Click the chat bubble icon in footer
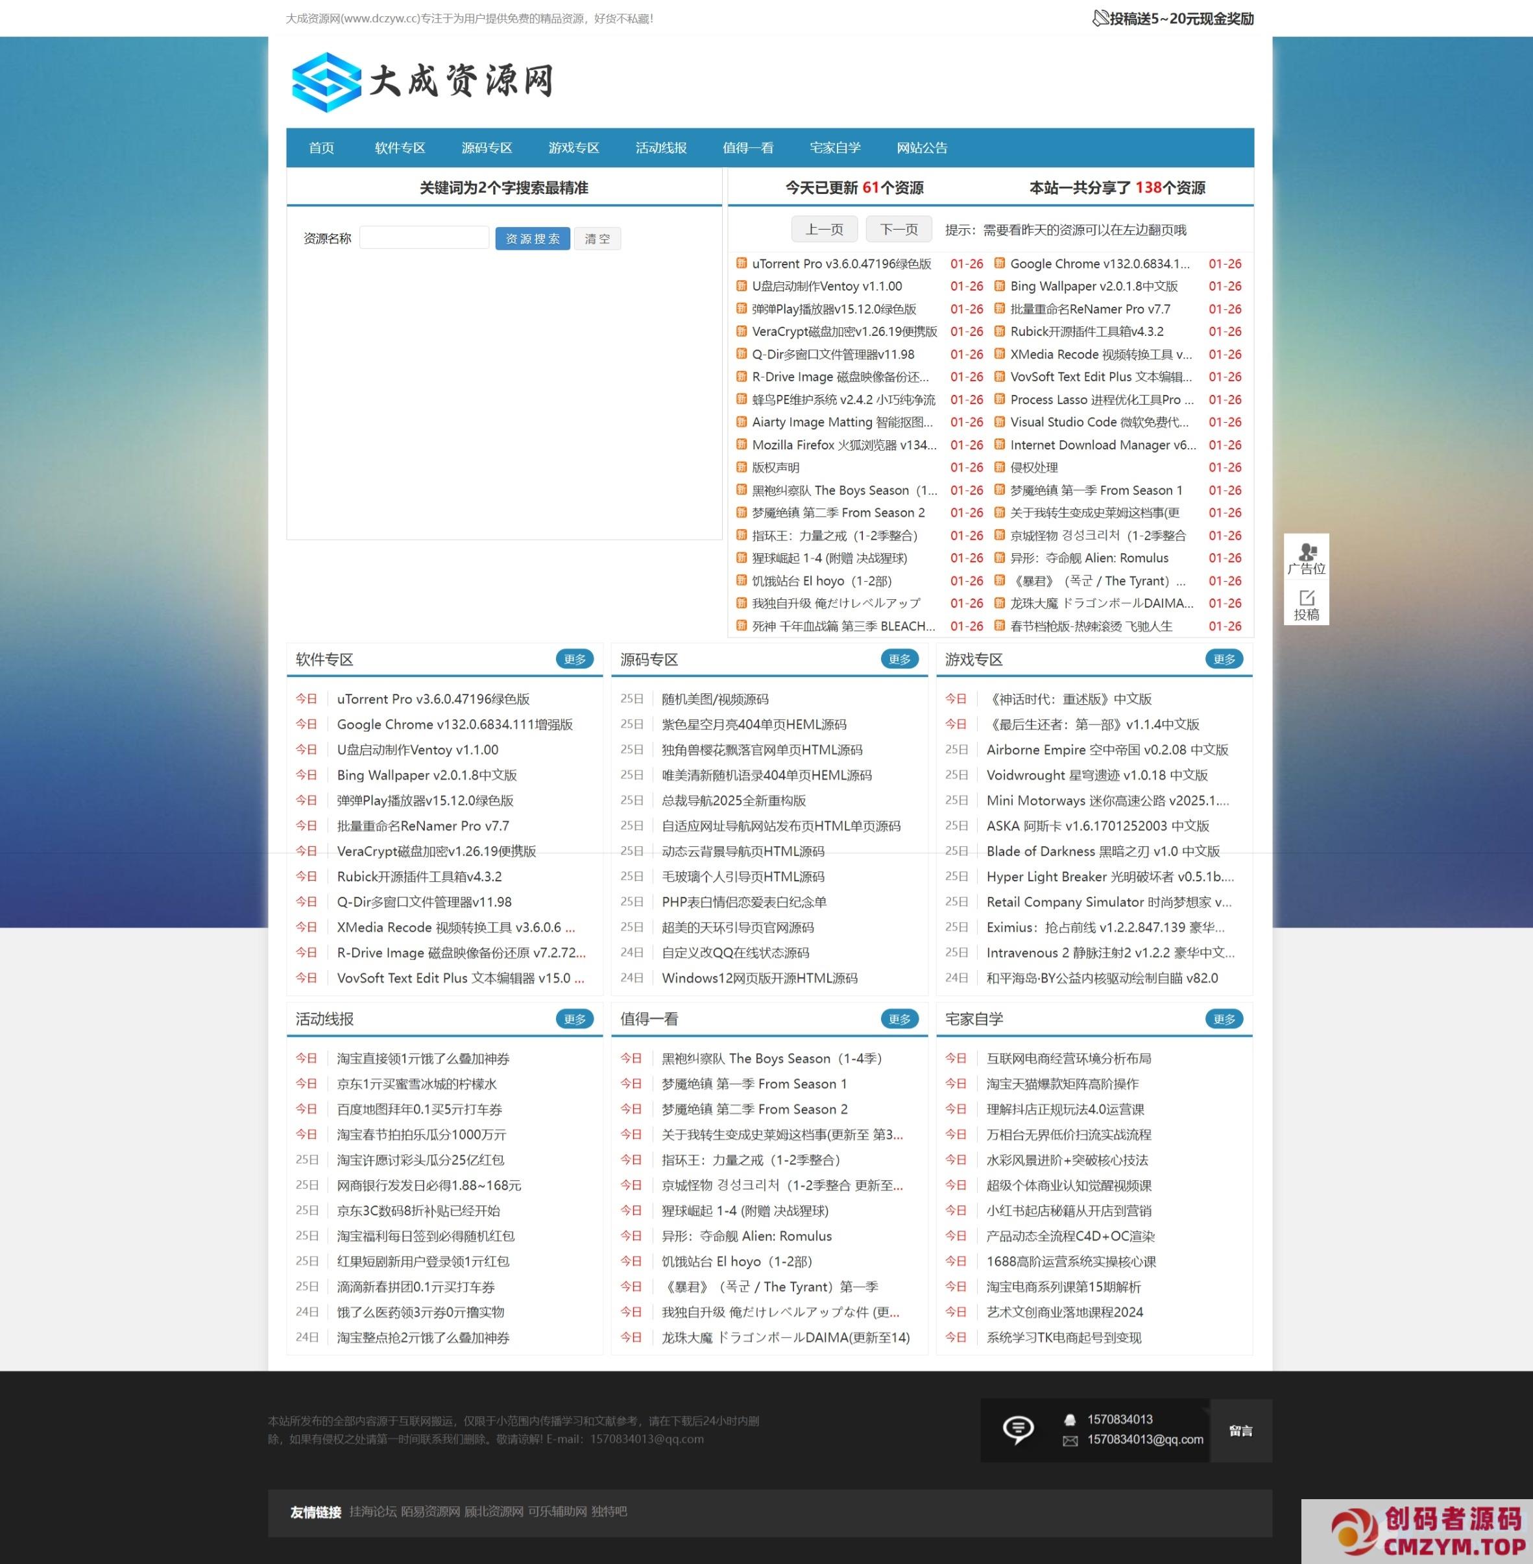Image resolution: width=1533 pixels, height=1564 pixels. 1018,1428
